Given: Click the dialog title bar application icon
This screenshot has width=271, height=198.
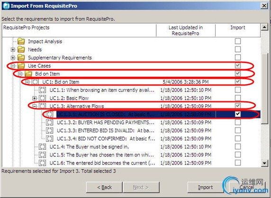Looking at the screenshot, I should click(x=6, y=6).
